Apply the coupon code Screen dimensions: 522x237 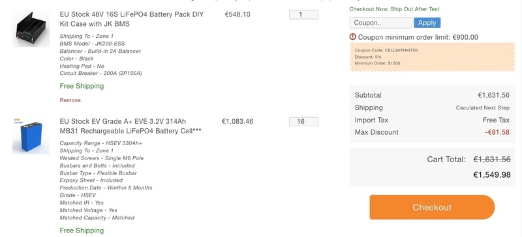(427, 23)
